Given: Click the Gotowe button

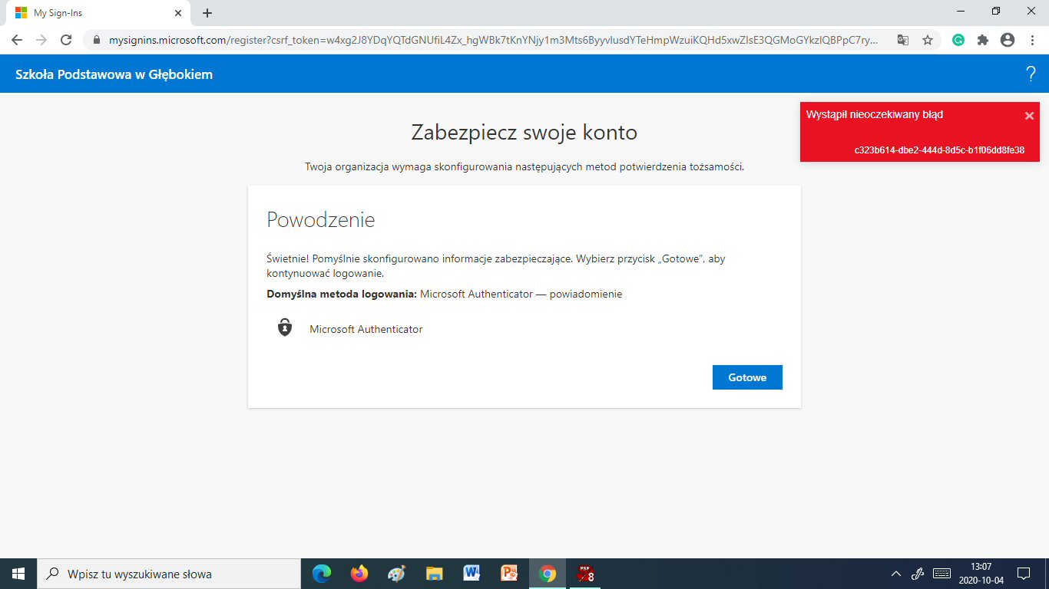Looking at the screenshot, I should tap(747, 377).
